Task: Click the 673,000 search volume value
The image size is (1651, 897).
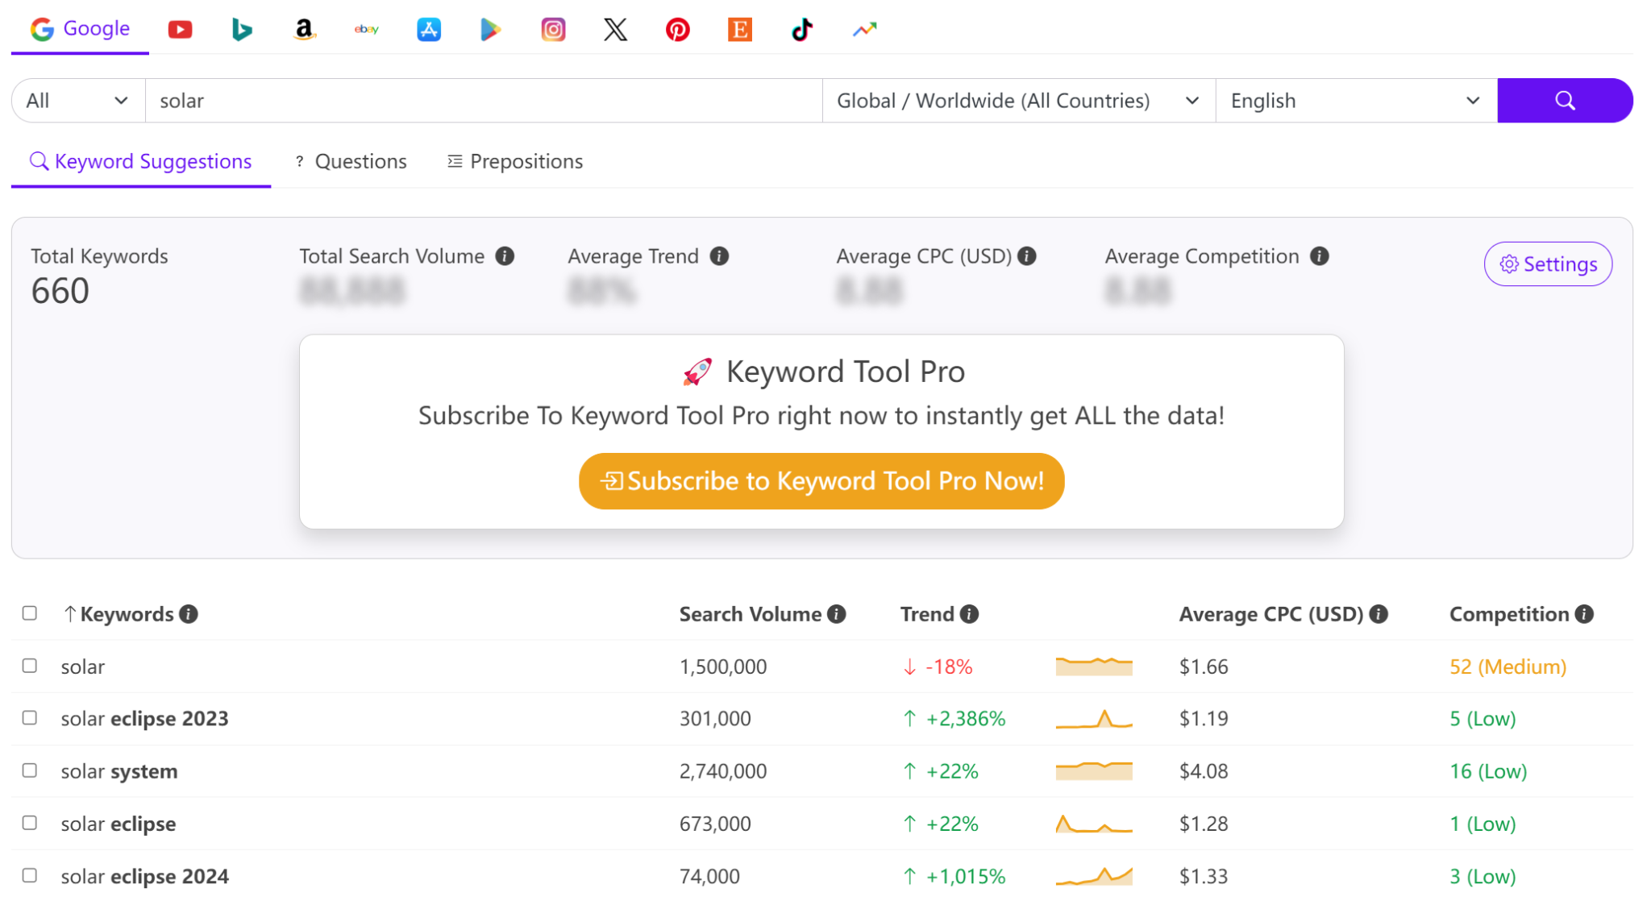Action: click(715, 824)
